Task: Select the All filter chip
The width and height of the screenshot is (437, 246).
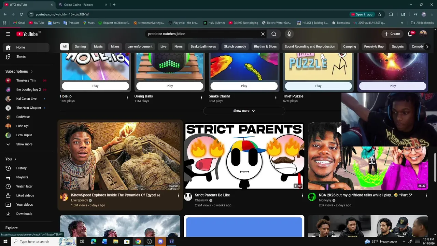Action: tap(65, 46)
